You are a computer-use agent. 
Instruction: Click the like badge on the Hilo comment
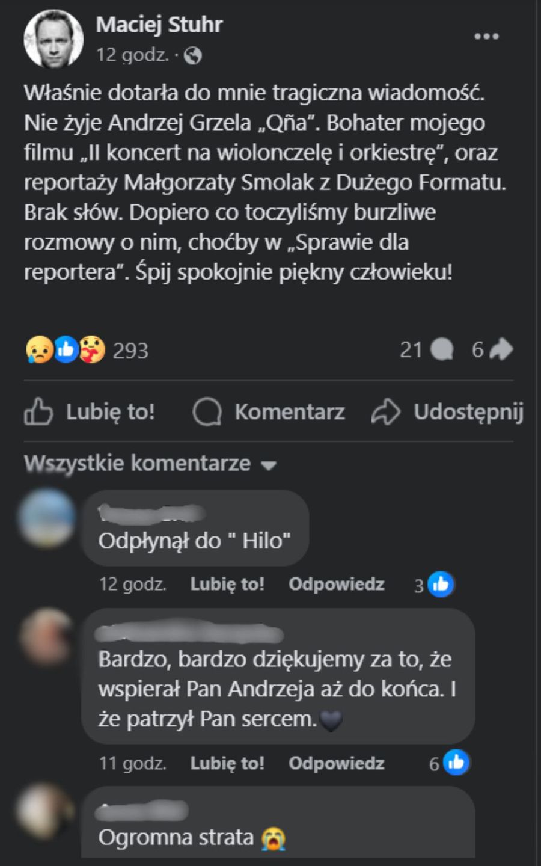[441, 585]
